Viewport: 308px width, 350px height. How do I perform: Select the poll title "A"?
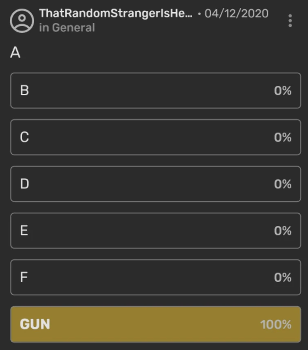tap(15, 53)
